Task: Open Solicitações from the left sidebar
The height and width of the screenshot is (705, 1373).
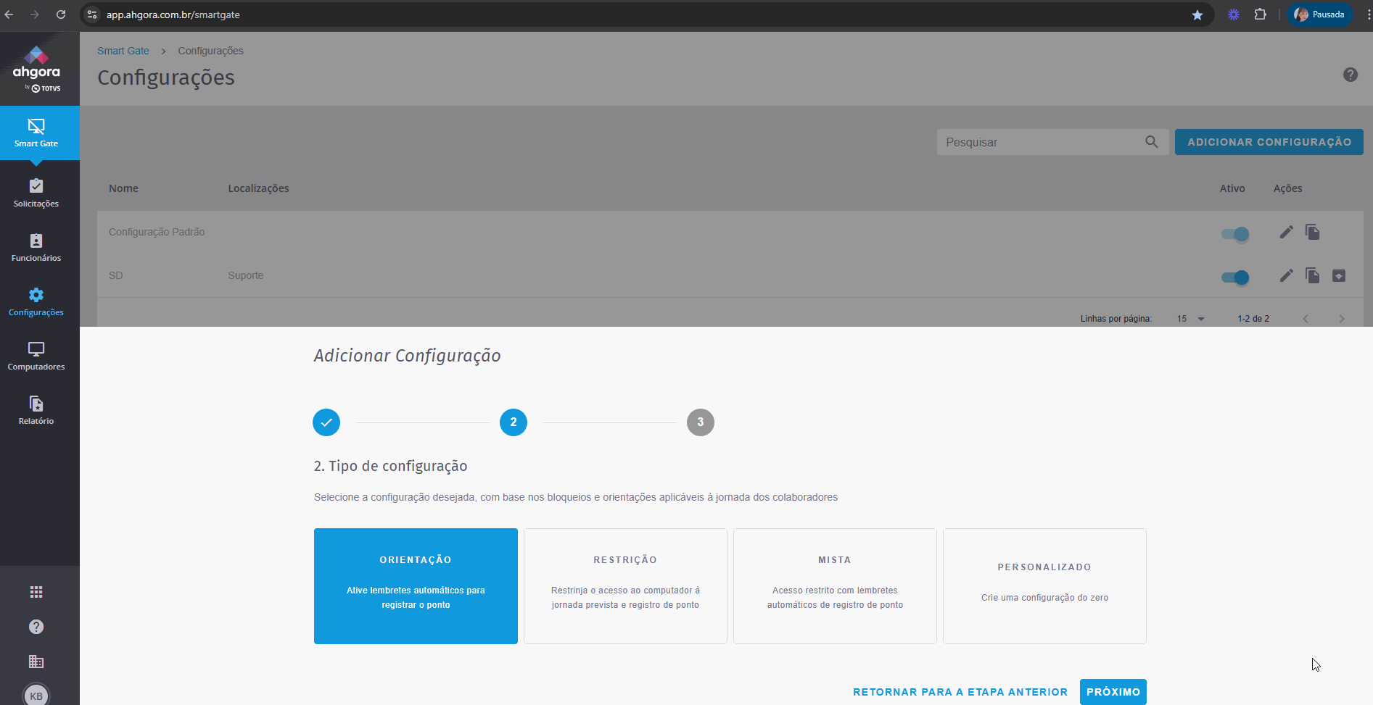Action: (36, 191)
